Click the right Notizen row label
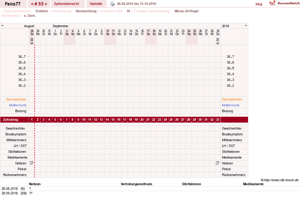The width and height of the screenshot is (300, 202). click(228, 163)
